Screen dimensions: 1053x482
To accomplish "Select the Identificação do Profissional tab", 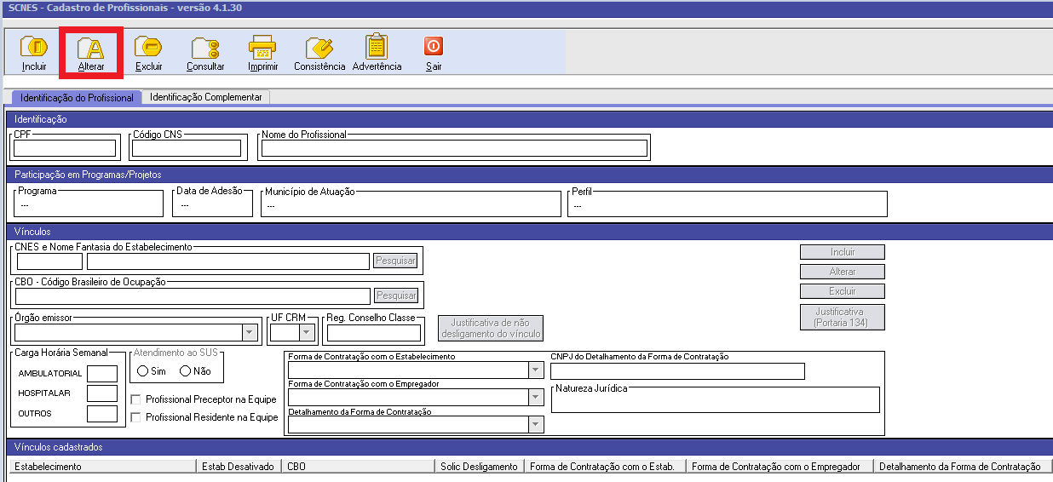I will click(x=77, y=98).
